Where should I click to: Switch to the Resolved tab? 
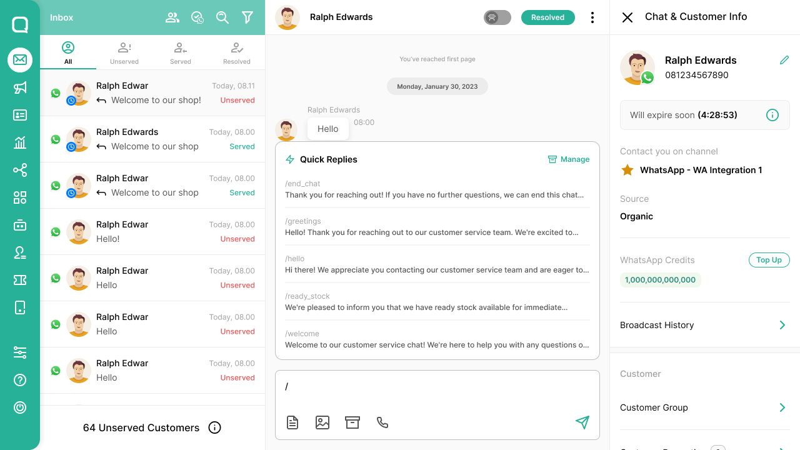(237, 52)
